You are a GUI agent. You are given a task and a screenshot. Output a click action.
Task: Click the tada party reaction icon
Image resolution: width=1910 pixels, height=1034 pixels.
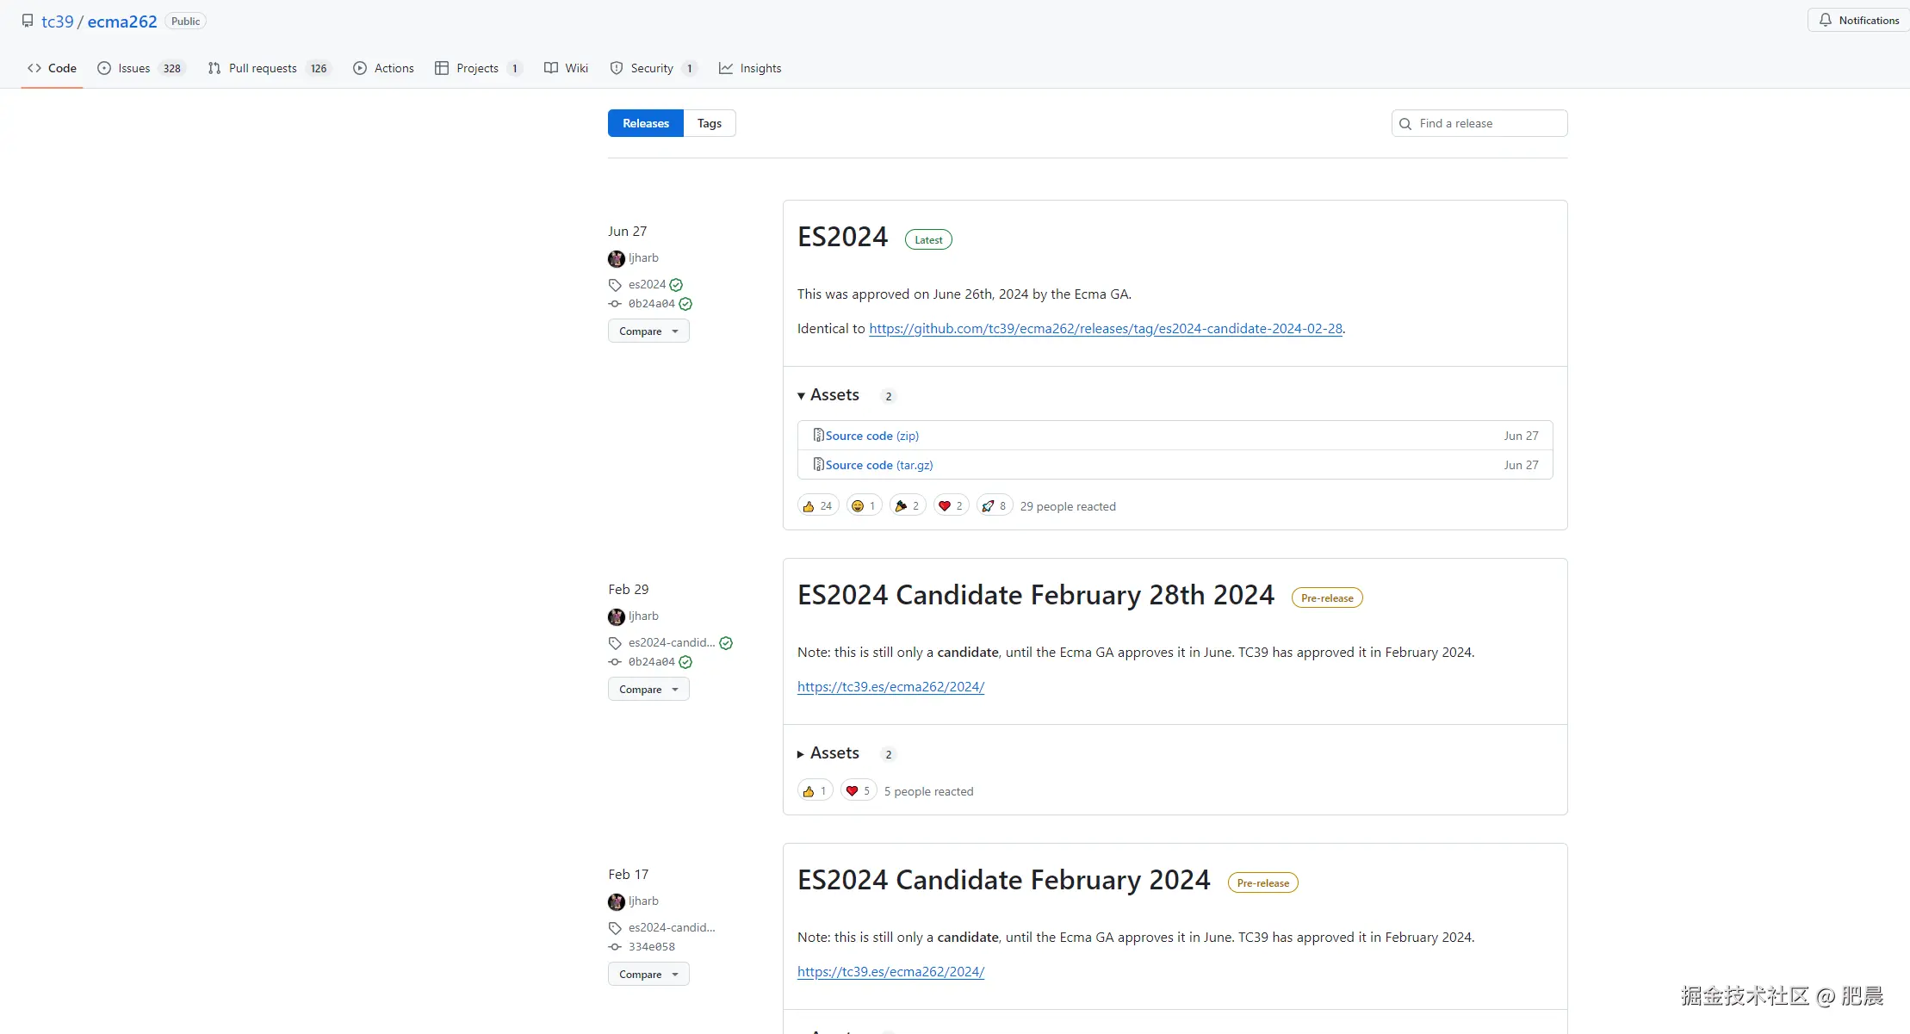(x=907, y=506)
